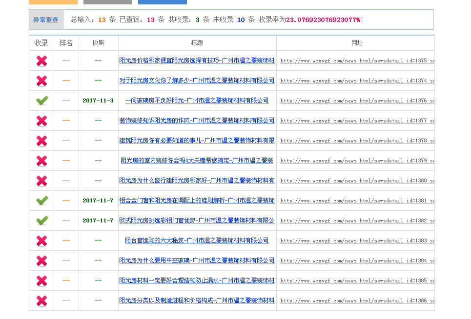471x319 pixels.
Task: Click the 收录 column header
Action: pos(41,43)
